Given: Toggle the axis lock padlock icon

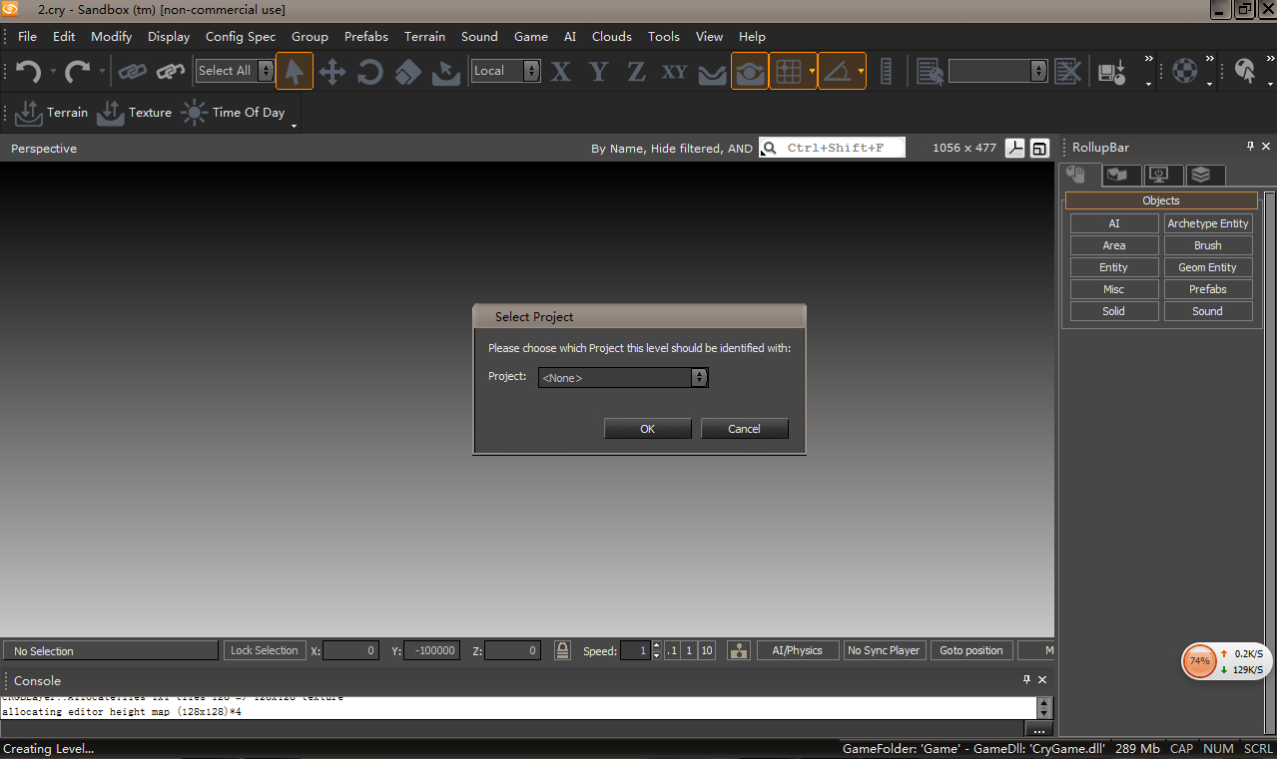Looking at the screenshot, I should pyautogui.click(x=562, y=650).
